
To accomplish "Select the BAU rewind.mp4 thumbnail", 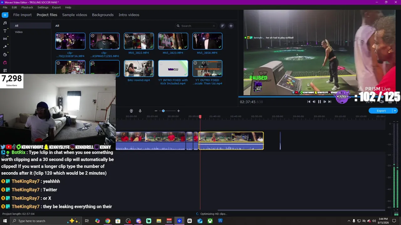I will (x=139, y=68).
